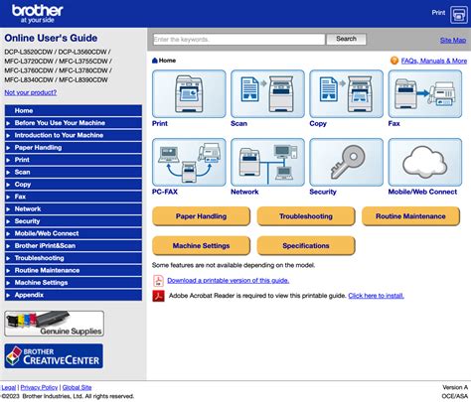Click the Home breadcrumb text
The image size is (471, 402).
coord(167,61)
